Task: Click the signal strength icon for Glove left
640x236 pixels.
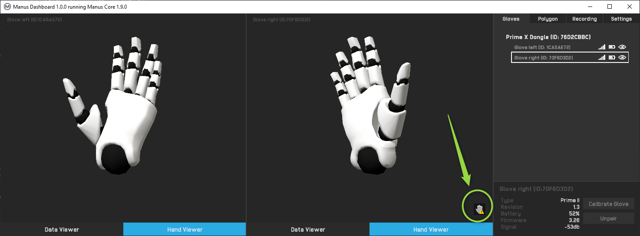Action: tap(602, 47)
